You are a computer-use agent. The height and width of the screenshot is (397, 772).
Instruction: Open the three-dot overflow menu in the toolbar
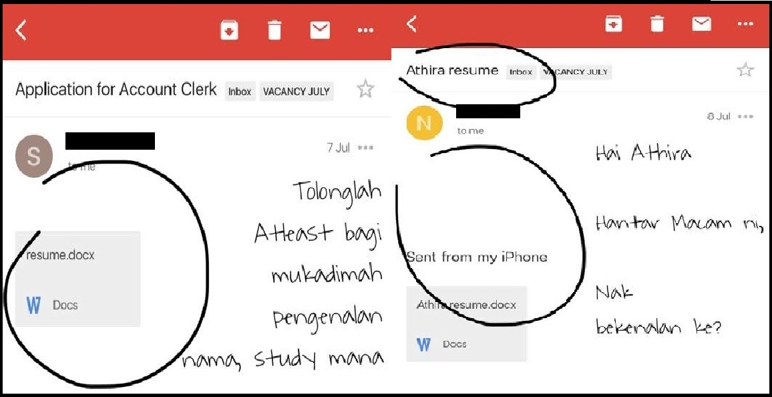[x=365, y=29]
